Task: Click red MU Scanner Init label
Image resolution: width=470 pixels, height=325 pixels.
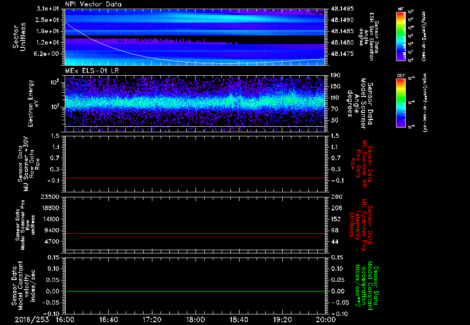Action: click(362, 164)
